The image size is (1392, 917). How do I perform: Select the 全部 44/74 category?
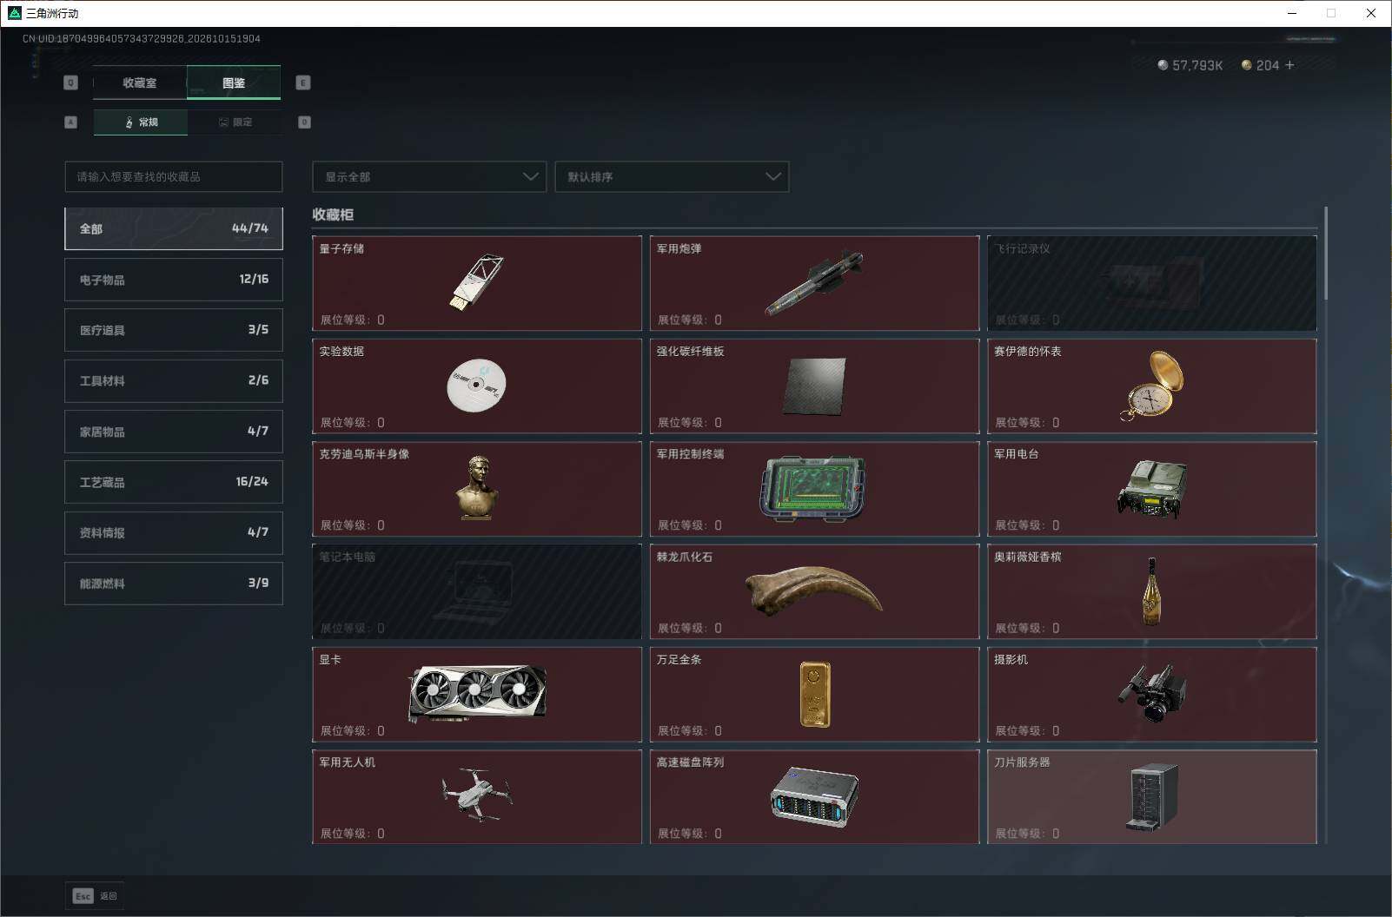click(174, 228)
